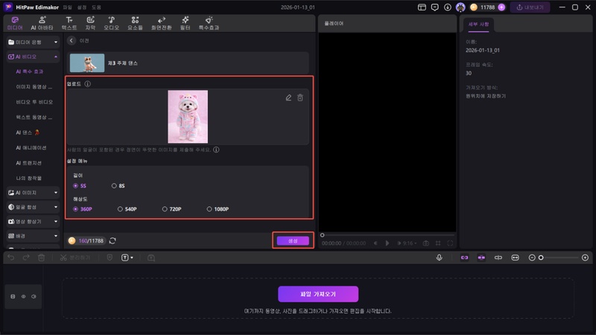Viewport: 596px width, 335px height.
Task: Open the 특수효과 (Effects) tab
Action: 209,23
